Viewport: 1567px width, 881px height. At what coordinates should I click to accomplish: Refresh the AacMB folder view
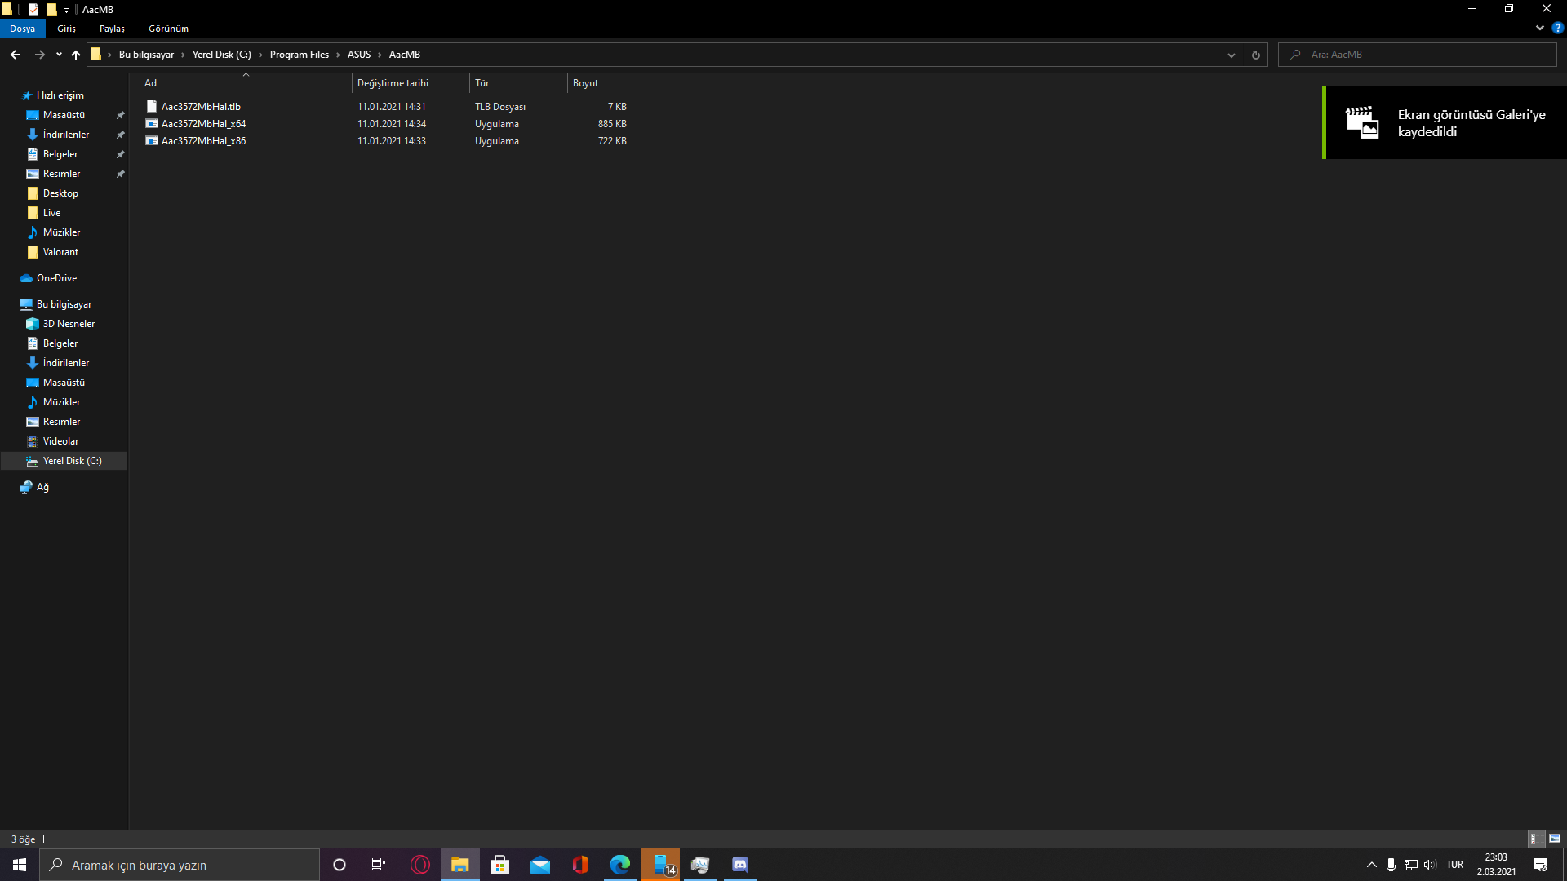(x=1255, y=55)
